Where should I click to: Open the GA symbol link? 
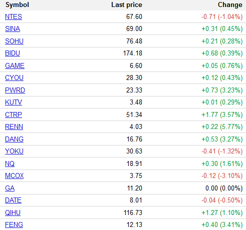(x=10, y=188)
